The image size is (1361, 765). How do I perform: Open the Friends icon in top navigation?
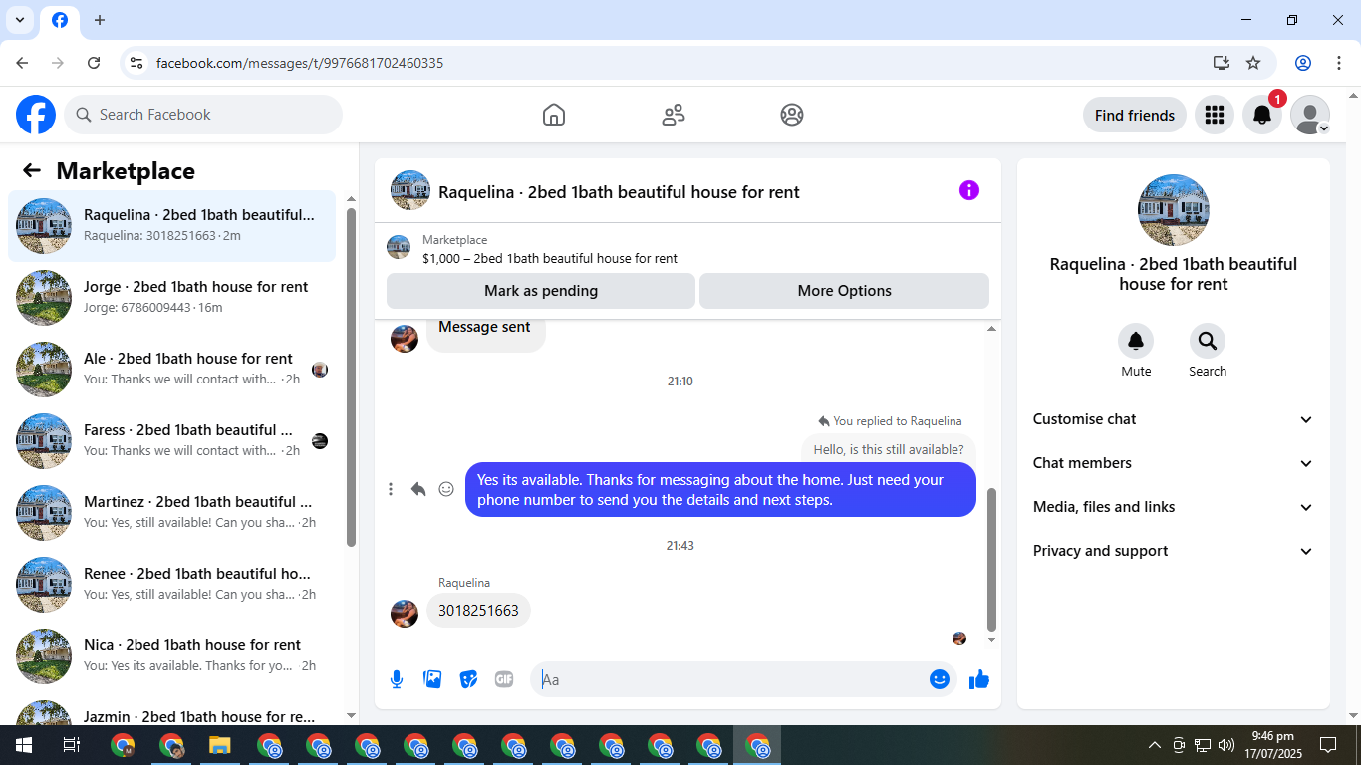674,115
